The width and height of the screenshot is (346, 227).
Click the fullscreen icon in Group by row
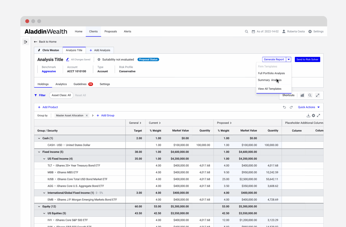(x=319, y=115)
